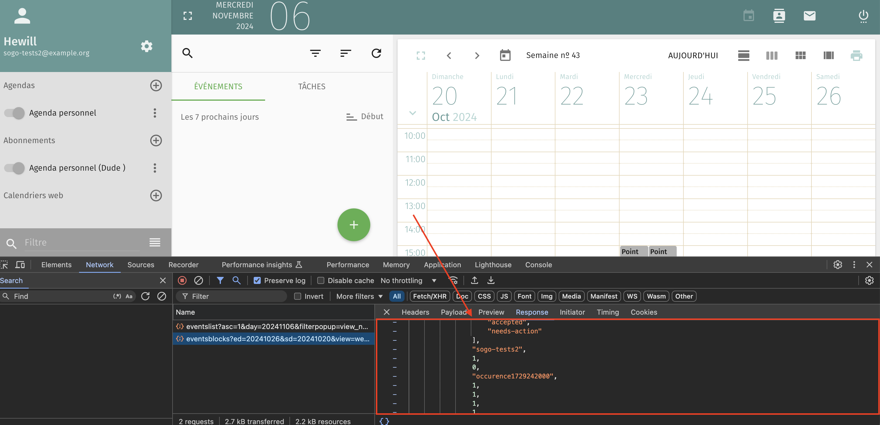880x425 pixels.
Task: Expand the More filters dropdown
Action: (359, 296)
